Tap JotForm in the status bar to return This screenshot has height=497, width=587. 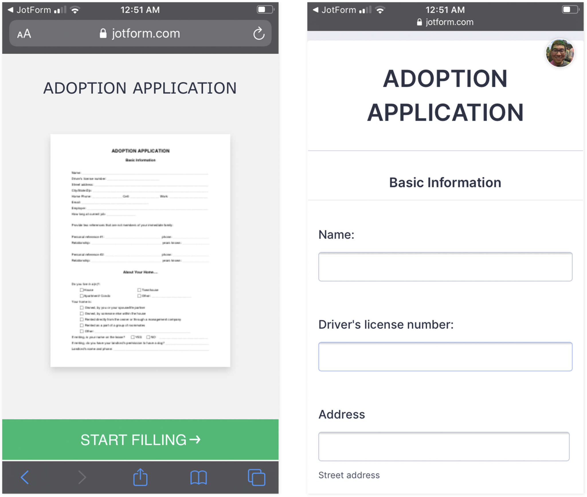[33, 9]
